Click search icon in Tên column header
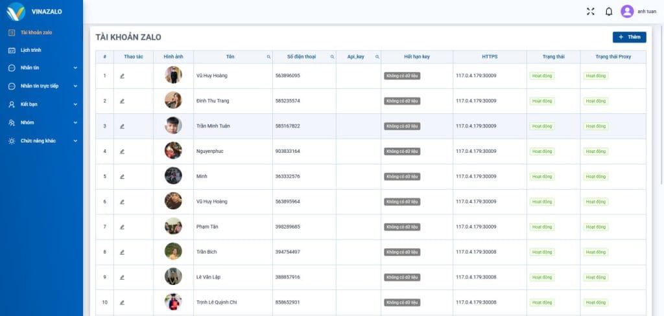 pyautogui.click(x=268, y=57)
